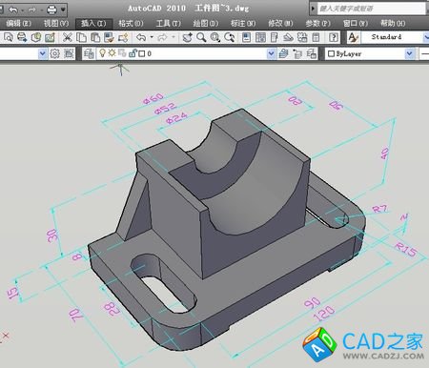429x368 pixels.
Task: Open the Layer Properties Manager icon
Action: 89,53
